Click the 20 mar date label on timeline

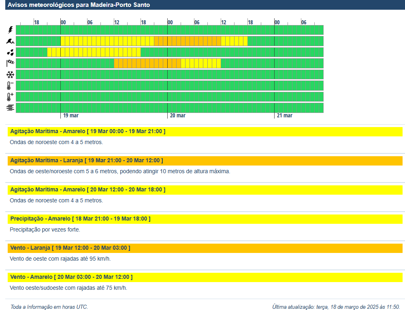tap(177, 116)
